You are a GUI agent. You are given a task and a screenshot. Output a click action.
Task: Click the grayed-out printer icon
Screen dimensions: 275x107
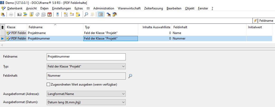pyautogui.click(x=11, y=14)
